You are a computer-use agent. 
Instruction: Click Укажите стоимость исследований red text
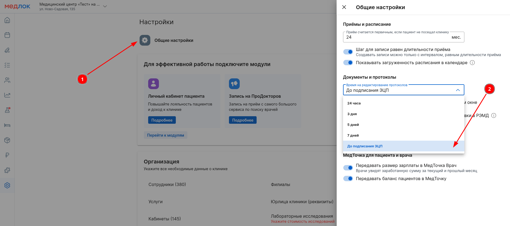pyautogui.click(x=303, y=221)
